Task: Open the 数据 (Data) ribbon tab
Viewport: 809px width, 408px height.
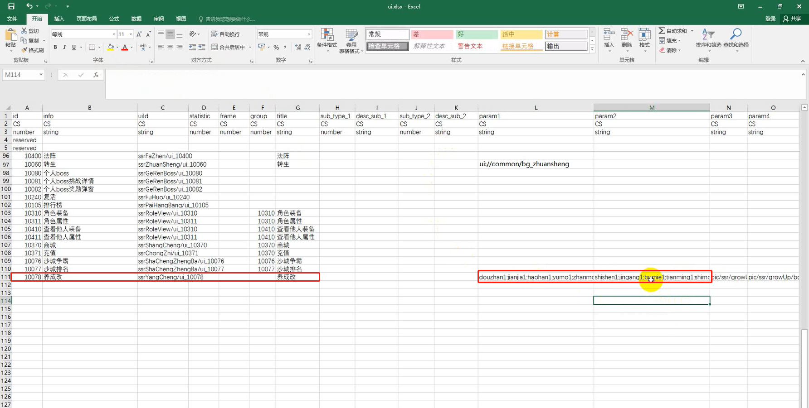Action: point(136,19)
